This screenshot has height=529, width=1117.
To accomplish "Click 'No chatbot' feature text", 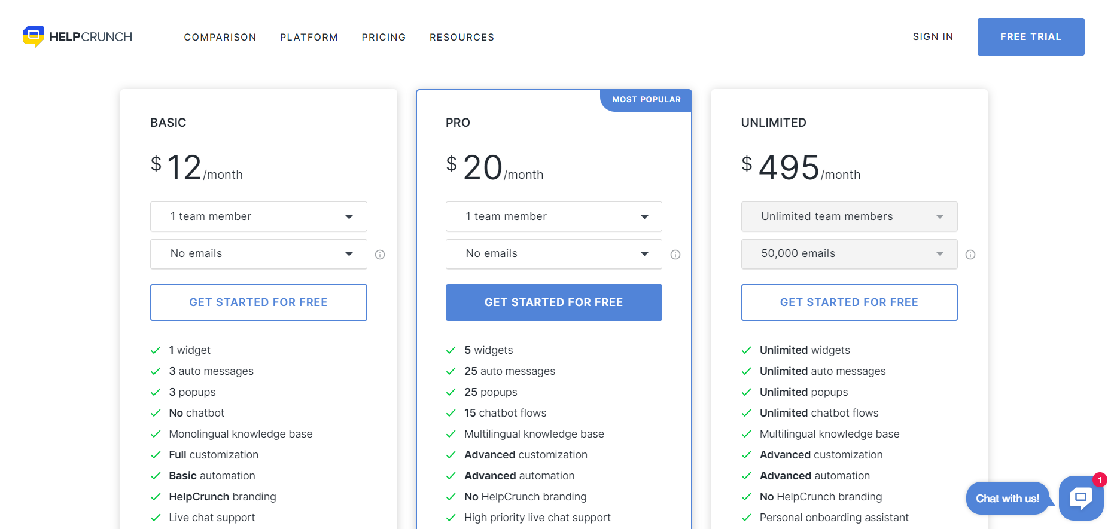I will [x=196, y=413].
